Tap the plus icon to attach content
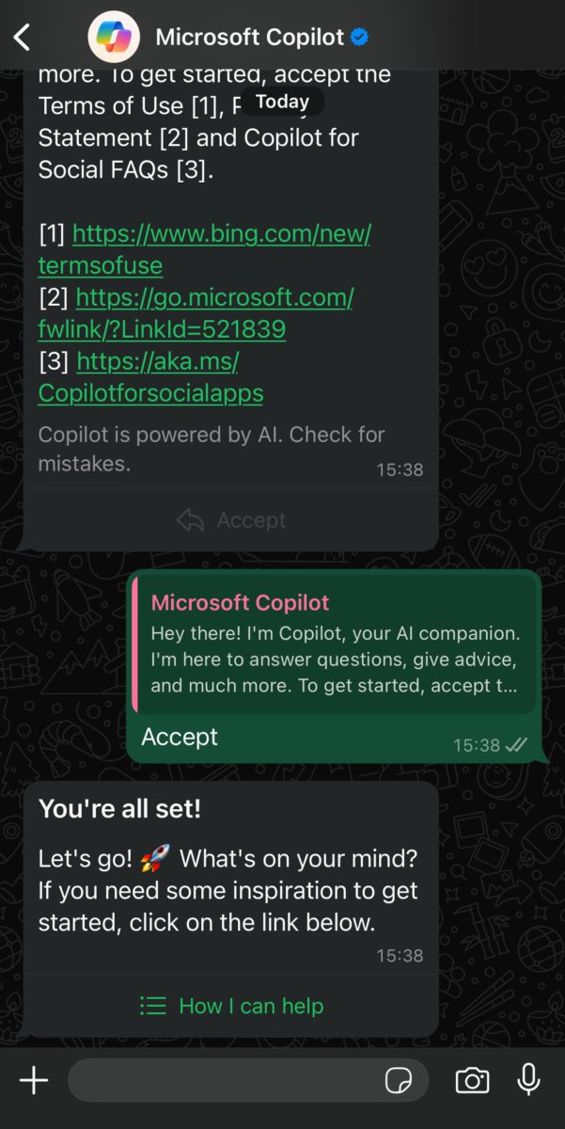 [34, 1080]
